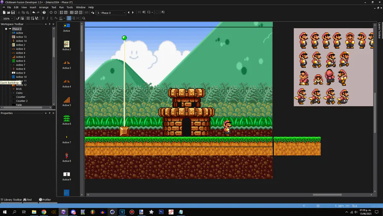Viewport: 383px width, 216px height.
Task: Open the View menu
Action: tap(24, 7)
